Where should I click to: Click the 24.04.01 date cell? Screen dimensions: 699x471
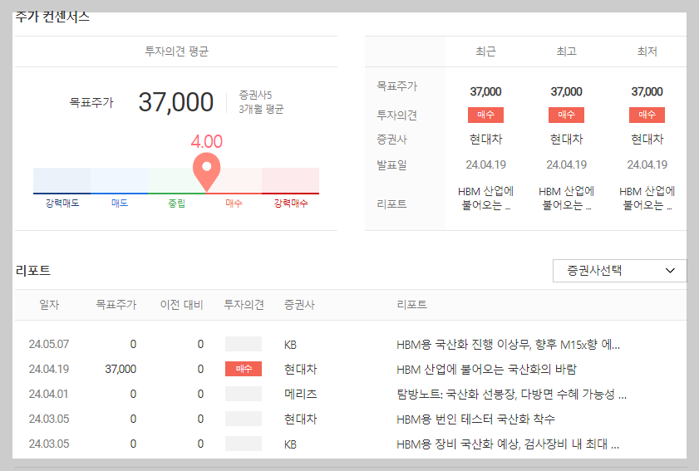48,395
